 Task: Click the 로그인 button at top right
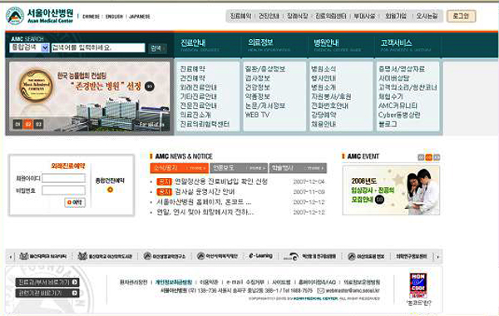(461, 16)
